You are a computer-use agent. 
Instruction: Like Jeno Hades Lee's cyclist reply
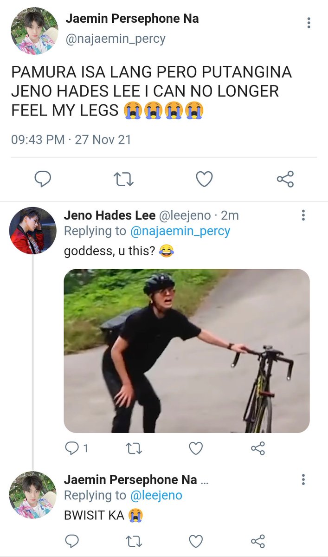click(x=196, y=448)
